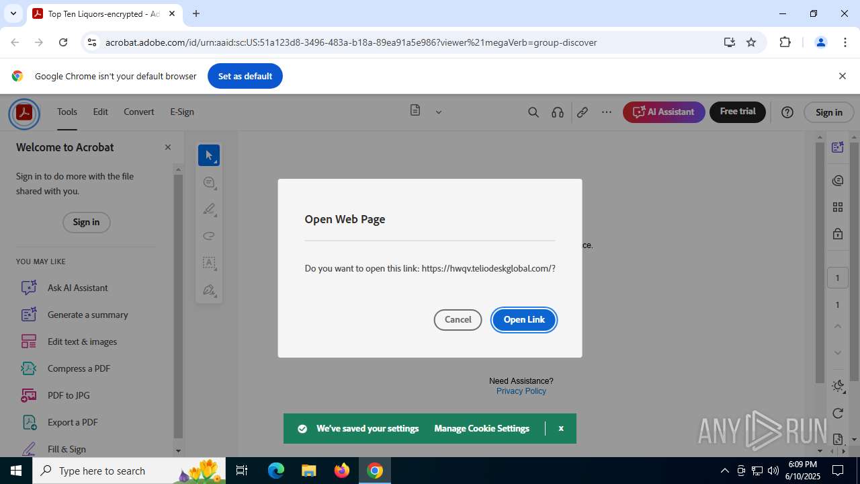Select the text box tool
The height and width of the screenshot is (484, 860).
pos(209,263)
